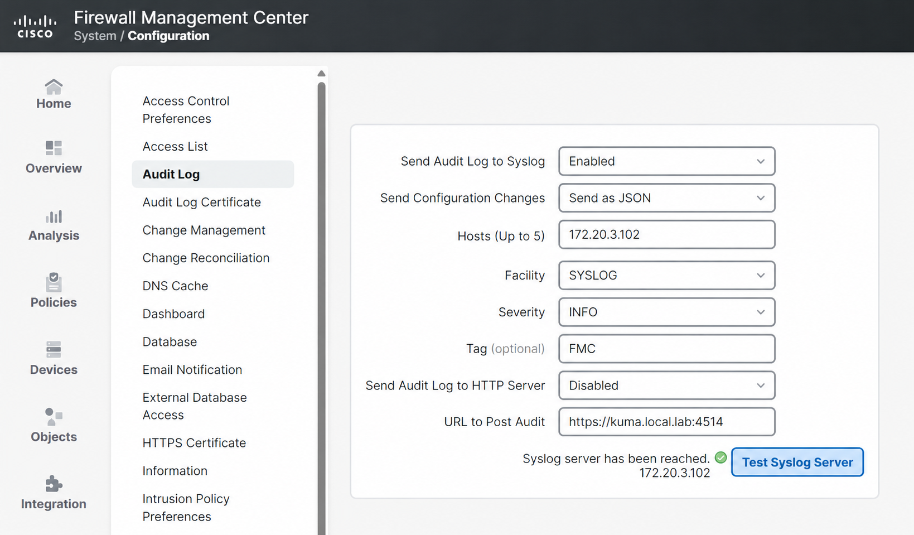Click the 'URL to Post Audit' label
The image size is (914, 535).
pos(494,422)
